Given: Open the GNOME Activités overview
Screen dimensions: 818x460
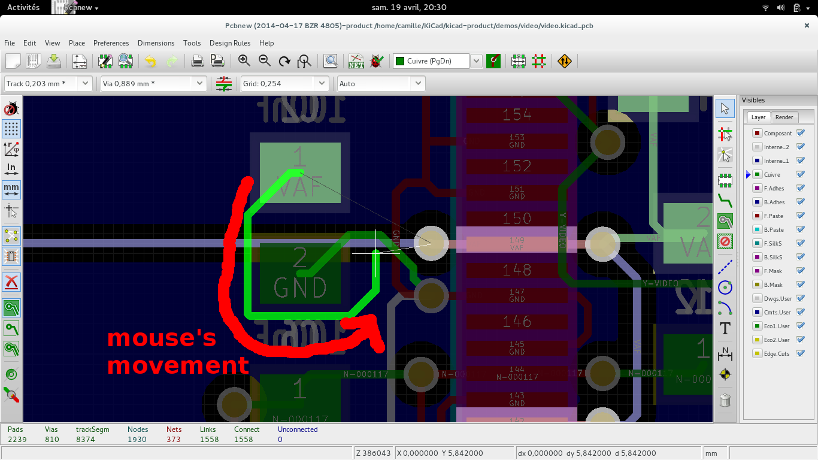Looking at the screenshot, I should (x=23, y=7).
